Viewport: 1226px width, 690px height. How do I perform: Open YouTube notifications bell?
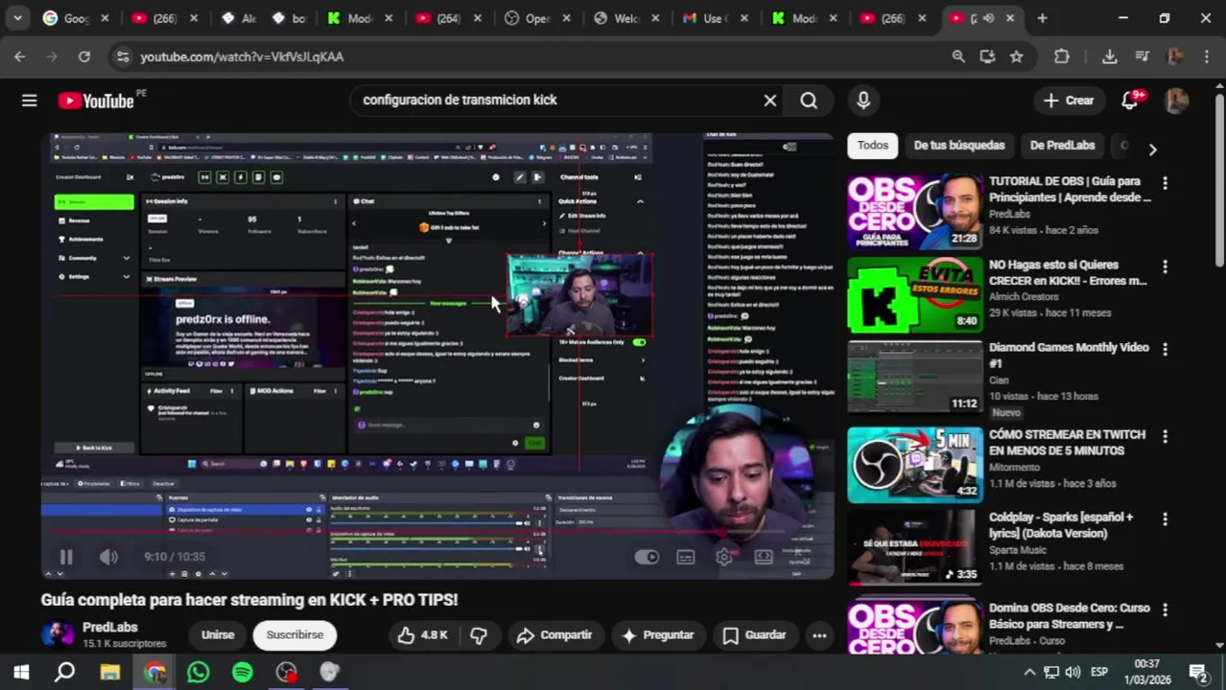(1130, 100)
